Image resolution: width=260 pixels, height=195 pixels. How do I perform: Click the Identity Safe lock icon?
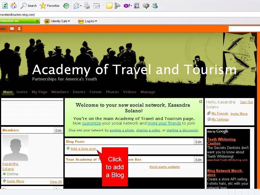pyautogui.click(x=47, y=21)
